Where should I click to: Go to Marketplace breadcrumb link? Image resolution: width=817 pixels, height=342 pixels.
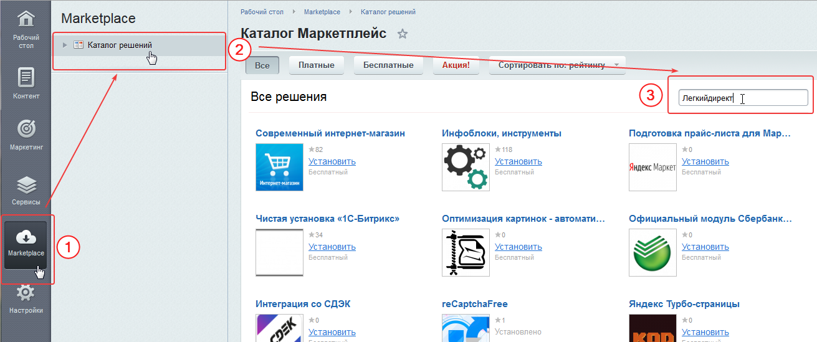click(322, 12)
